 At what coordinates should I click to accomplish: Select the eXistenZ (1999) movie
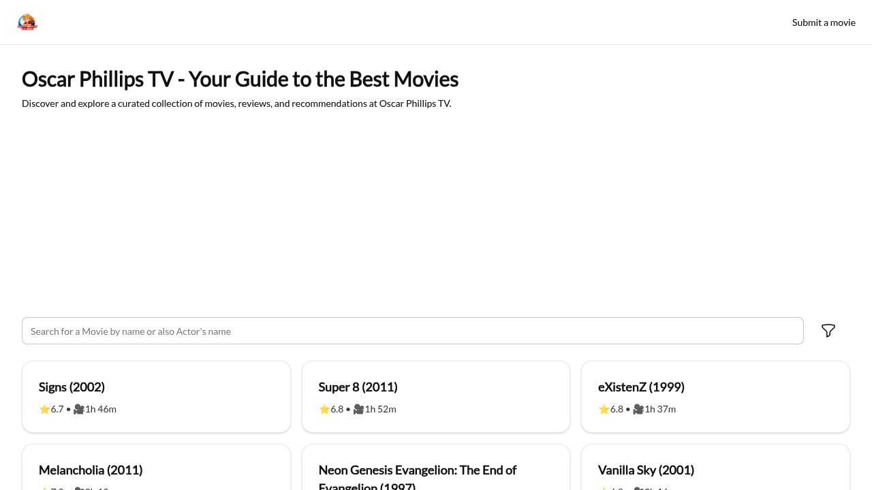point(715,396)
